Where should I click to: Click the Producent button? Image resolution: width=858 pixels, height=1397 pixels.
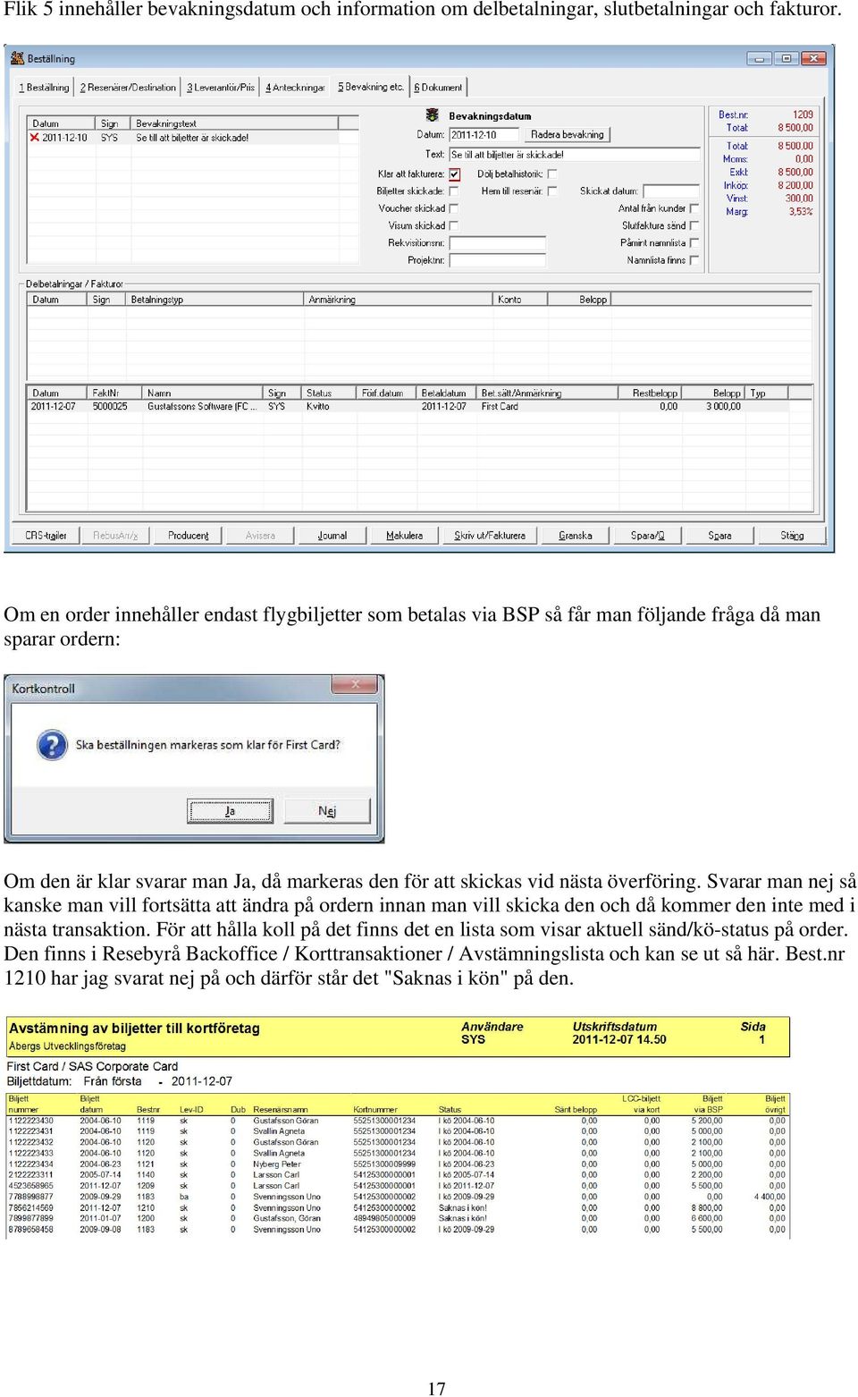coord(188,535)
